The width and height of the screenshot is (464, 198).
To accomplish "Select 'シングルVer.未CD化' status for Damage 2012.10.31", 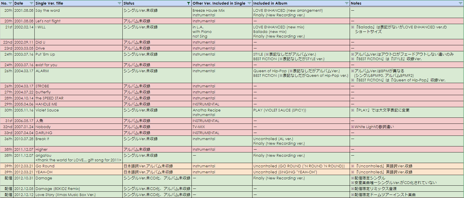I will [157, 181].
